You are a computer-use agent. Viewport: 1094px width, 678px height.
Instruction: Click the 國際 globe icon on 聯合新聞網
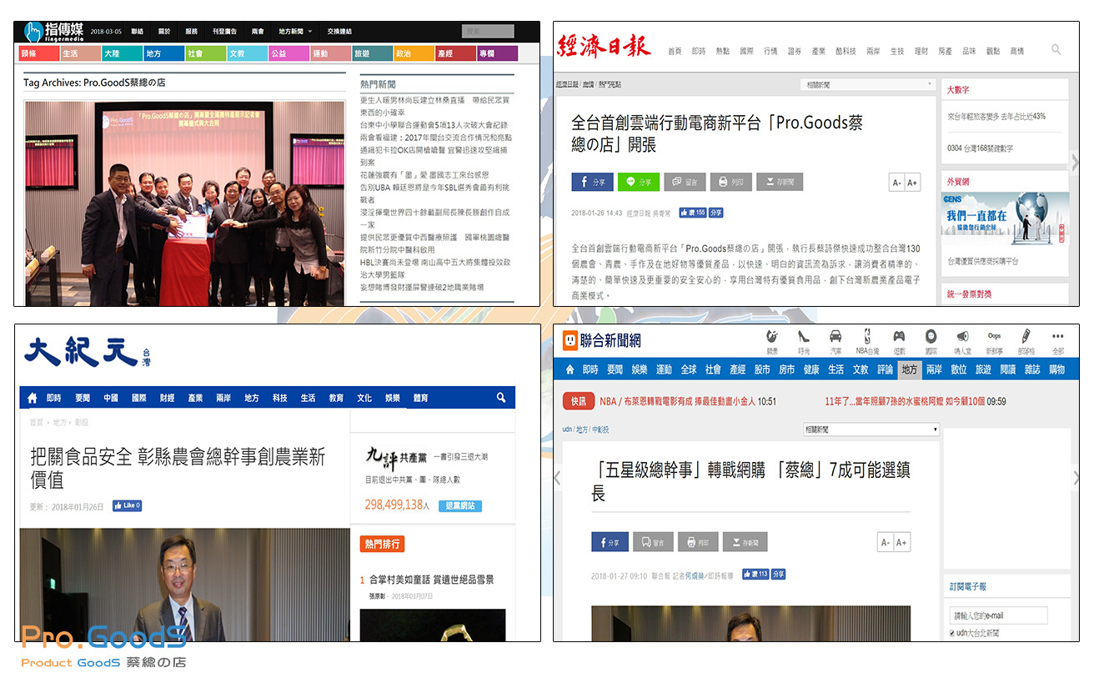[931, 336]
